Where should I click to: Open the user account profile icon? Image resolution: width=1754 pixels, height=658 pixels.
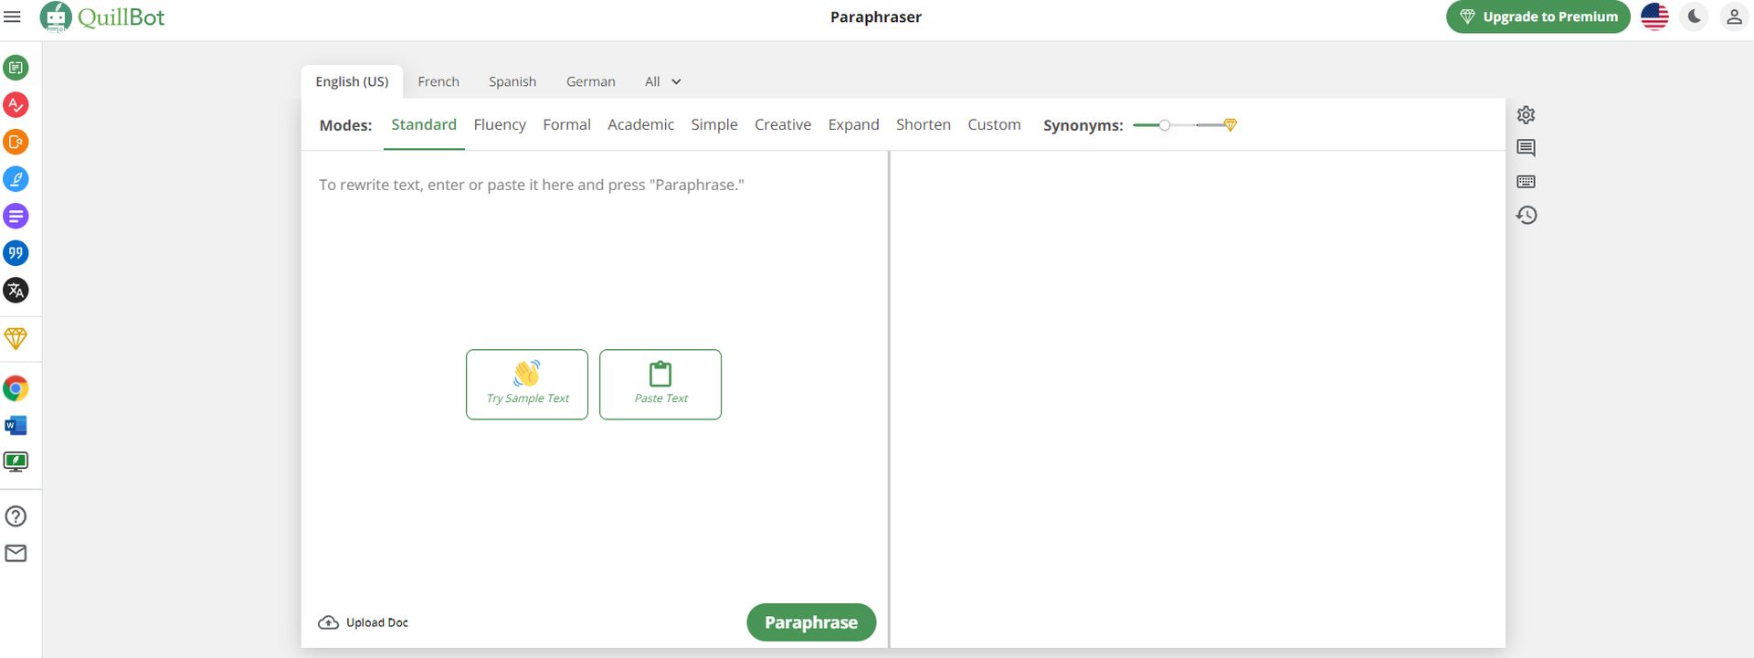tap(1733, 16)
